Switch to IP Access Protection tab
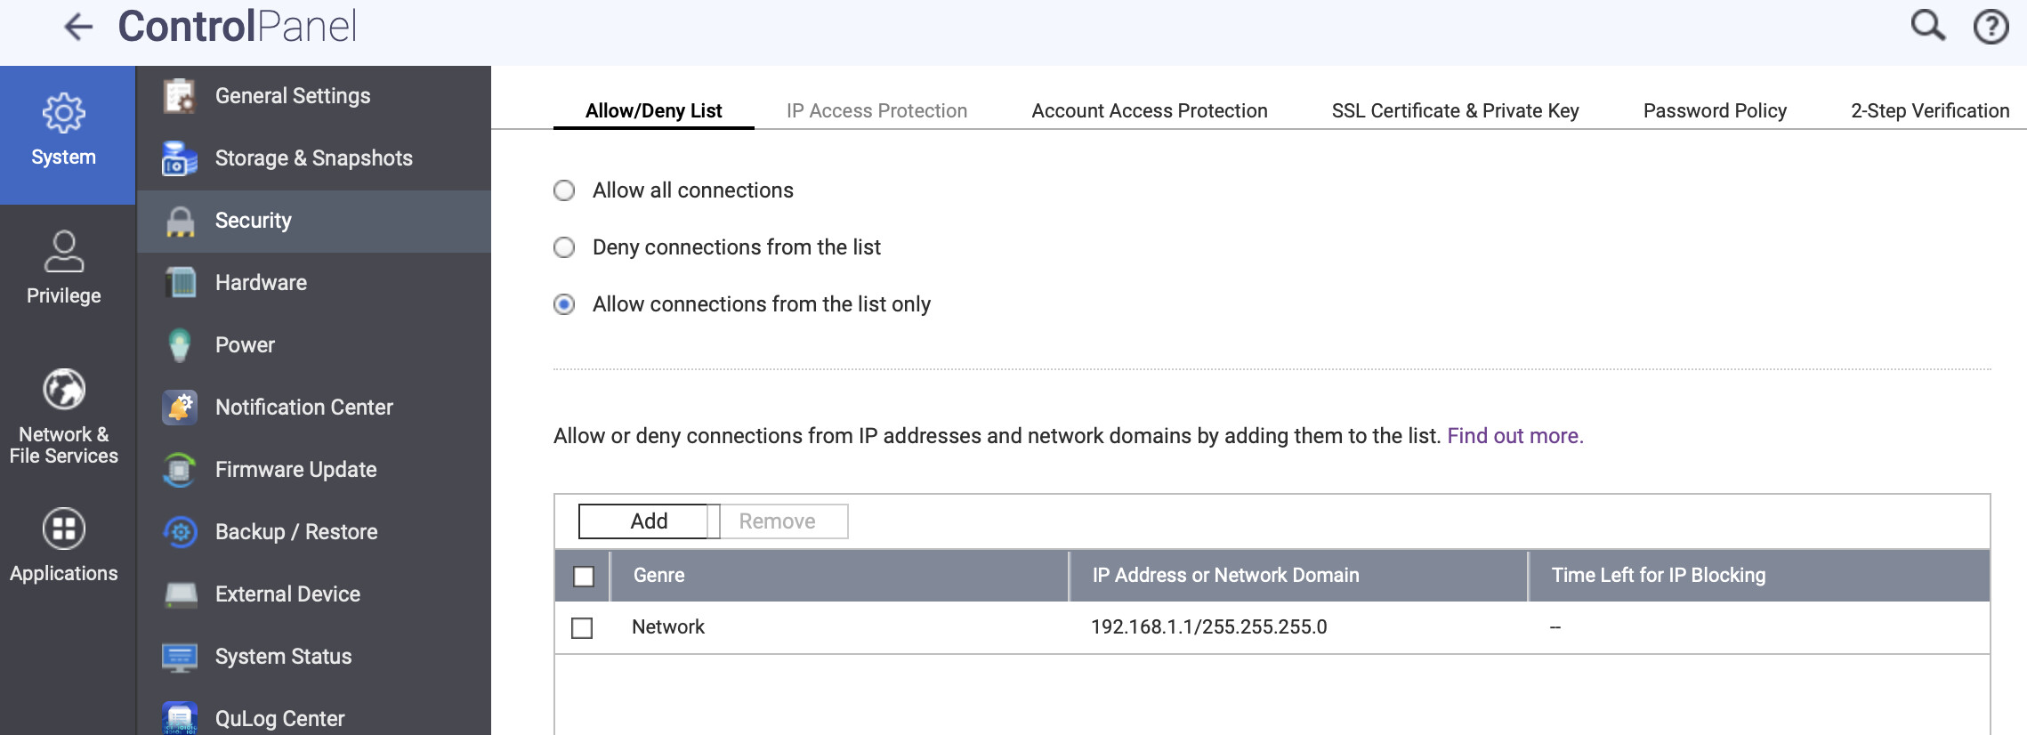 pyautogui.click(x=876, y=111)
